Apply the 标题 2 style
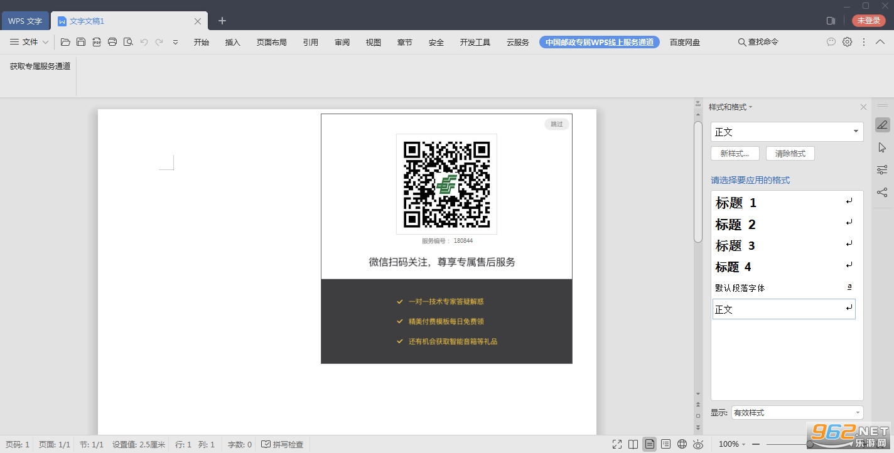This screenshot has width=894, height=453. pyautogui.click(x=784, y=224)
